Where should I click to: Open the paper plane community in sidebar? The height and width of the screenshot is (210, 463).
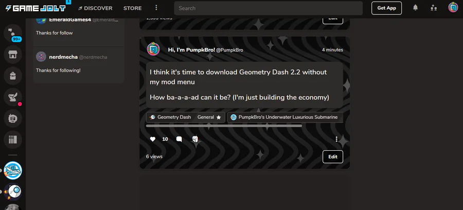[x=13, y=170]
